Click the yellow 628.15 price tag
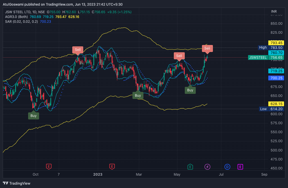The image size is (288, 188). tap(276, 104)
